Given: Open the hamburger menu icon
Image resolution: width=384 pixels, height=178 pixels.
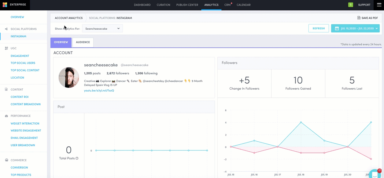Looking at the screenshot, I should pyautogui.click(x=379, y=5).
